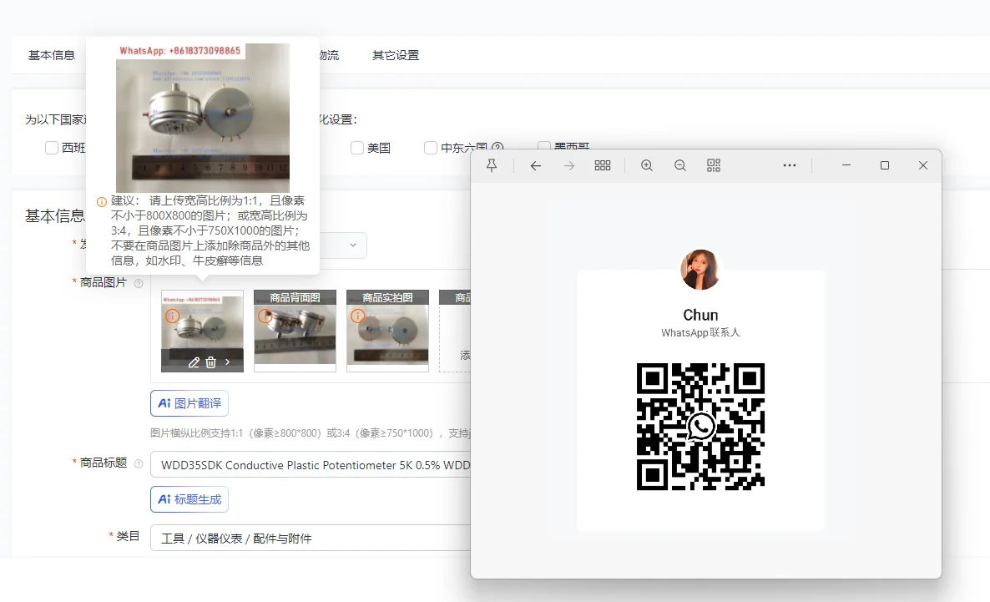
Task: Zoom in on the QR code image
Action: coord(646,165)
